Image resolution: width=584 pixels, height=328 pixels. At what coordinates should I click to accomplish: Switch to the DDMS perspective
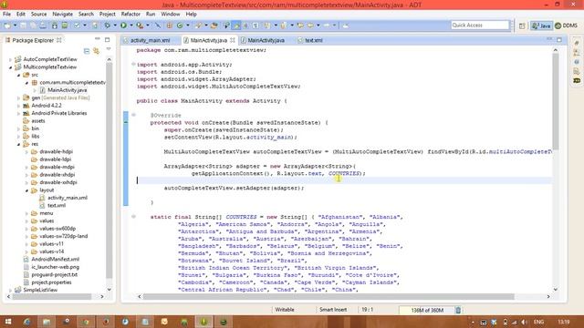566,26
